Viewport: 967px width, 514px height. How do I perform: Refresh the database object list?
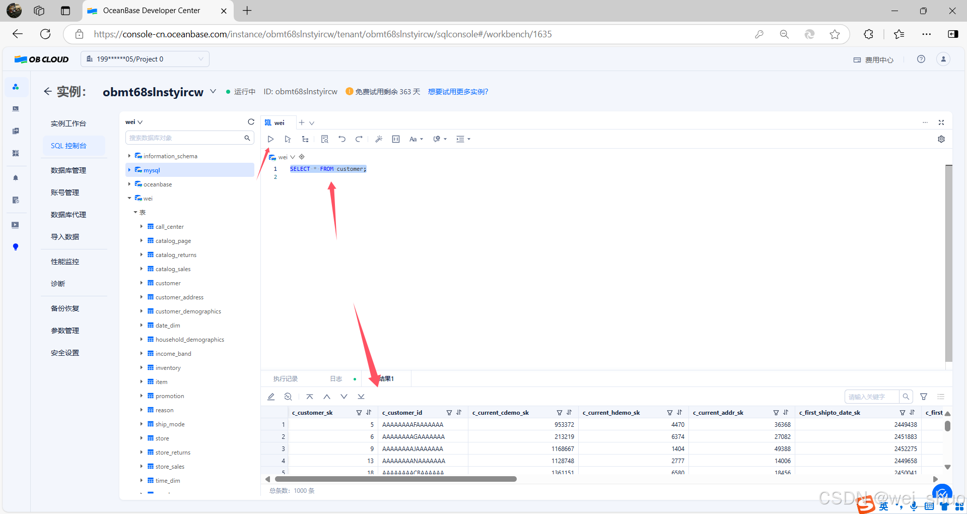click(x=251, y=122)
